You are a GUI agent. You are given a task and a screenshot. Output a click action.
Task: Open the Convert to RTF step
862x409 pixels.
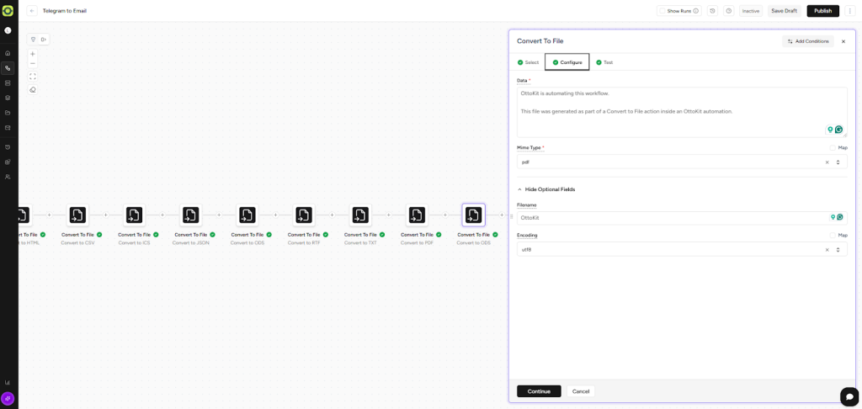click(304, 215)
